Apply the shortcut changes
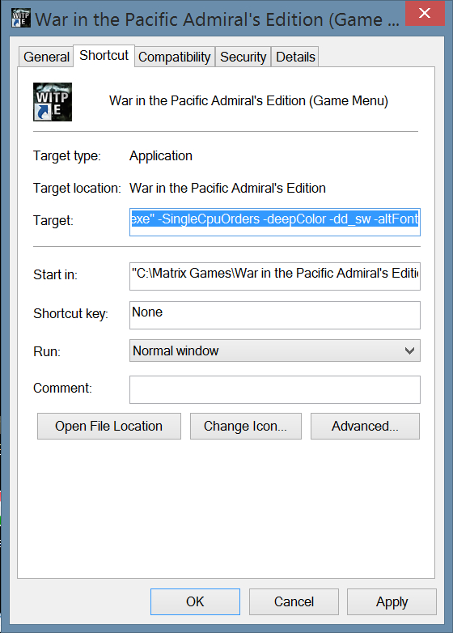 click(x=392, y=601)
